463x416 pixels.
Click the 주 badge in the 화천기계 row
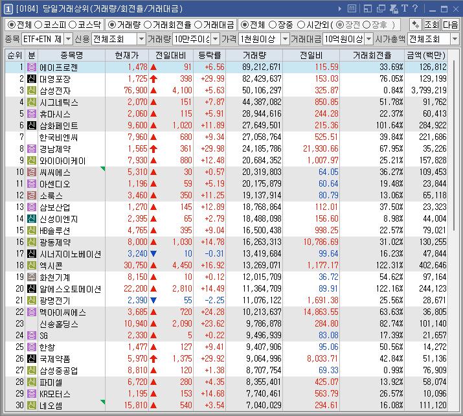coord(32,277)
